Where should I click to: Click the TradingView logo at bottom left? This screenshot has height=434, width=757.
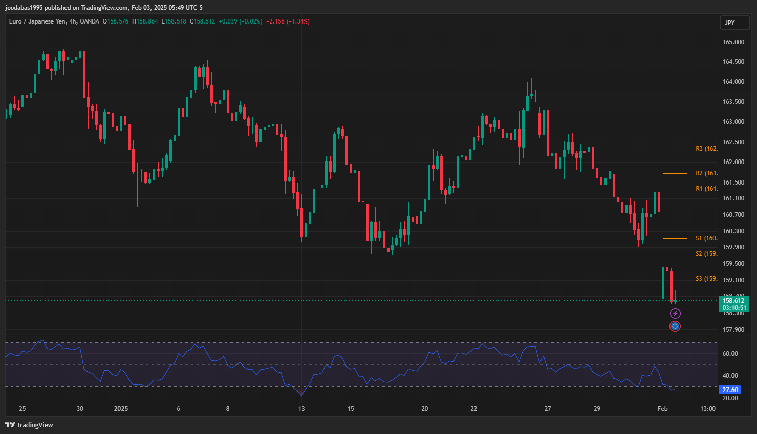pyautogui.click(x=29, y=425)
